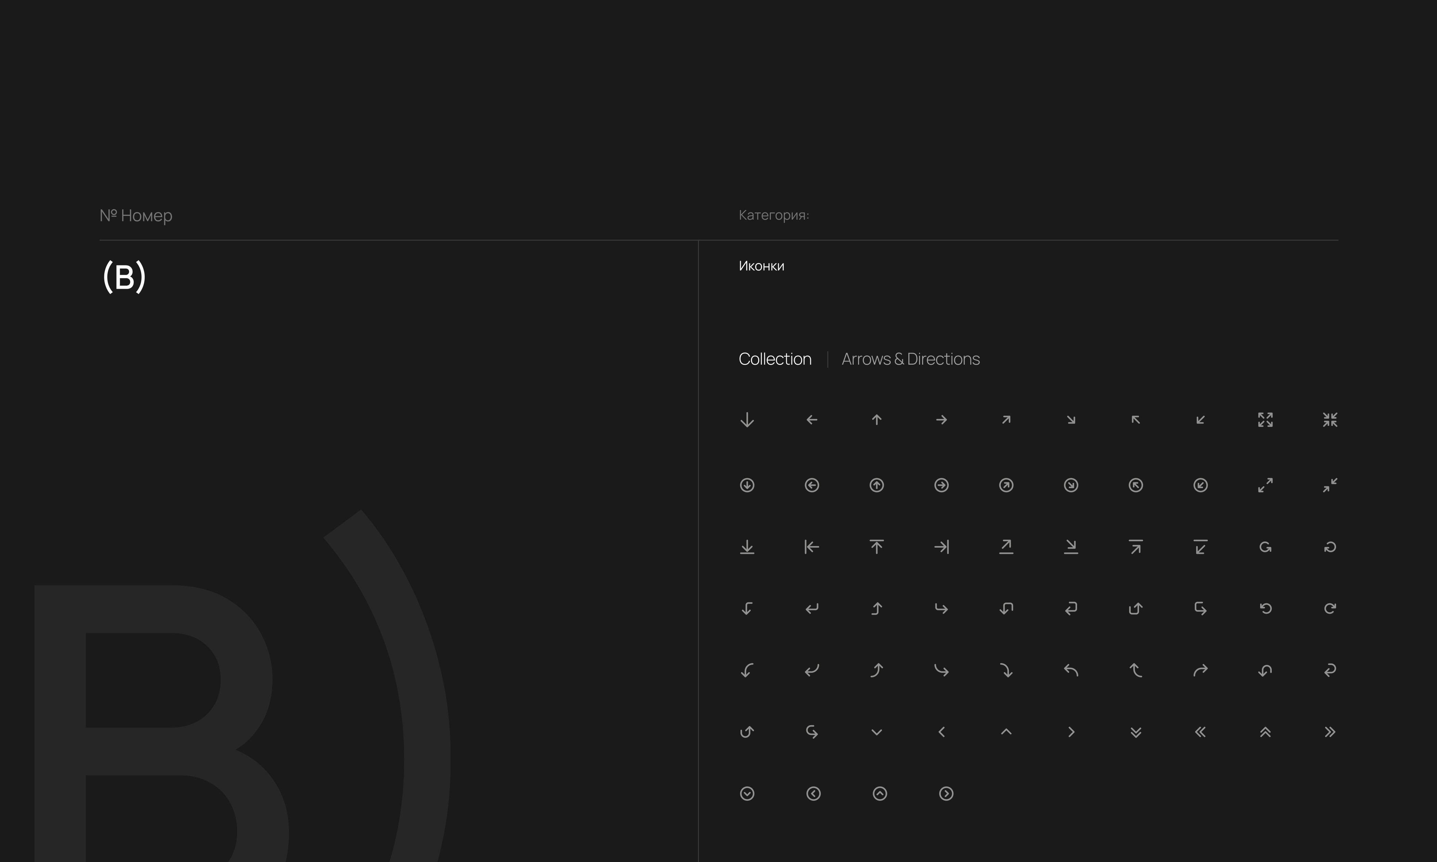Click the circled chevron down icon

point(747,794)
